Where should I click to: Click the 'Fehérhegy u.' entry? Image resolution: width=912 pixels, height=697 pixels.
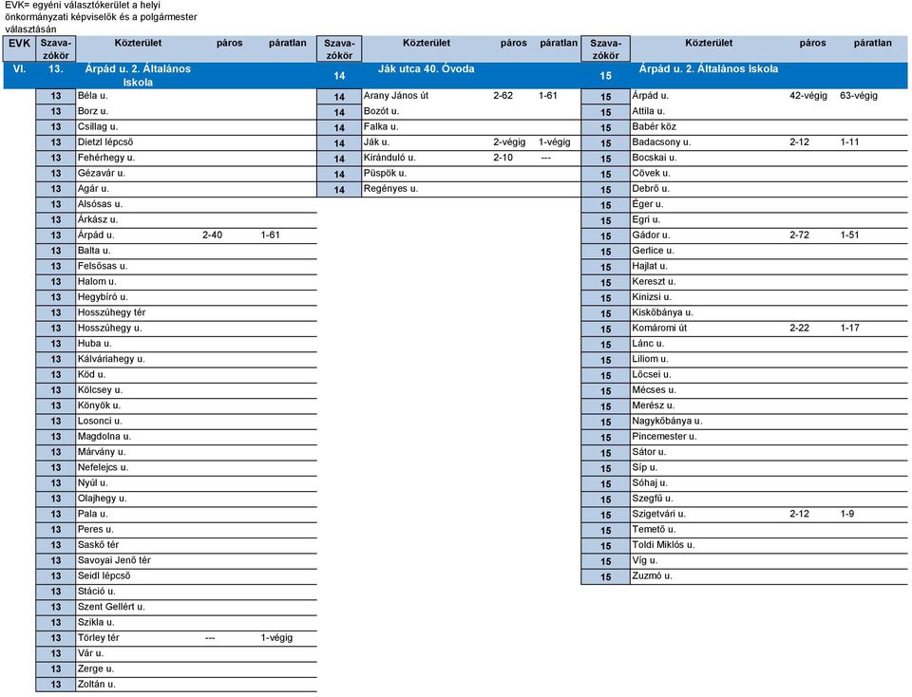coord(105,158)
